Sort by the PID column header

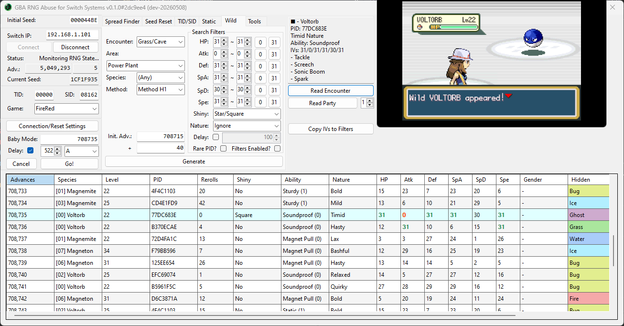(x=174, y=180)
